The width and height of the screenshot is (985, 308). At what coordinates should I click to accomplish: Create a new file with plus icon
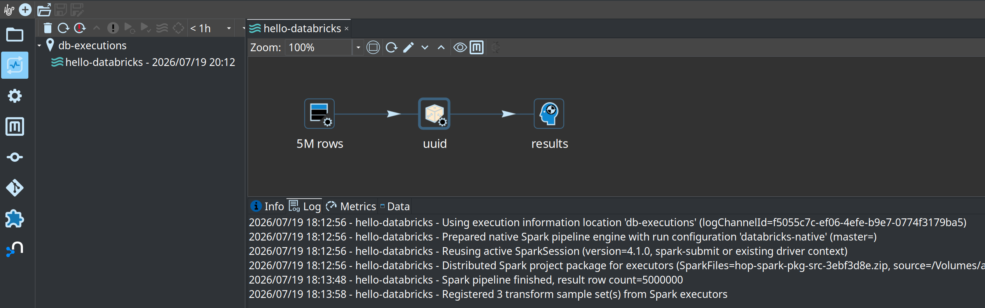pos(25,10)
